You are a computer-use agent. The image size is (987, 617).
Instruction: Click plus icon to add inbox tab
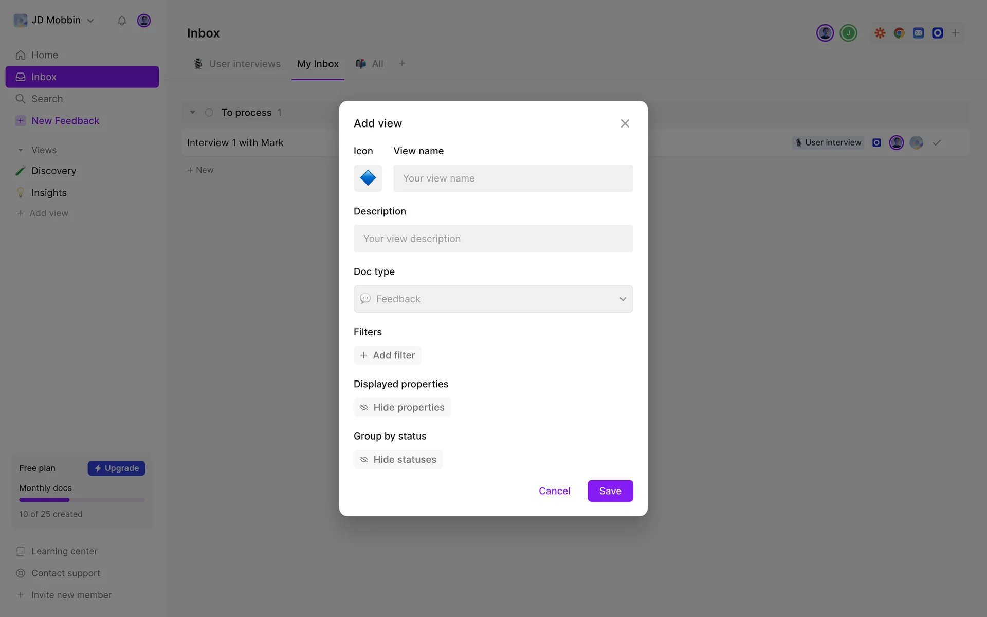point(402,63)
